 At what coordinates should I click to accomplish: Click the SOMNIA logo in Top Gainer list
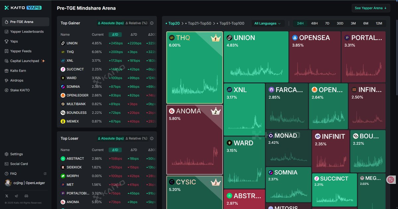click(63, 87)
